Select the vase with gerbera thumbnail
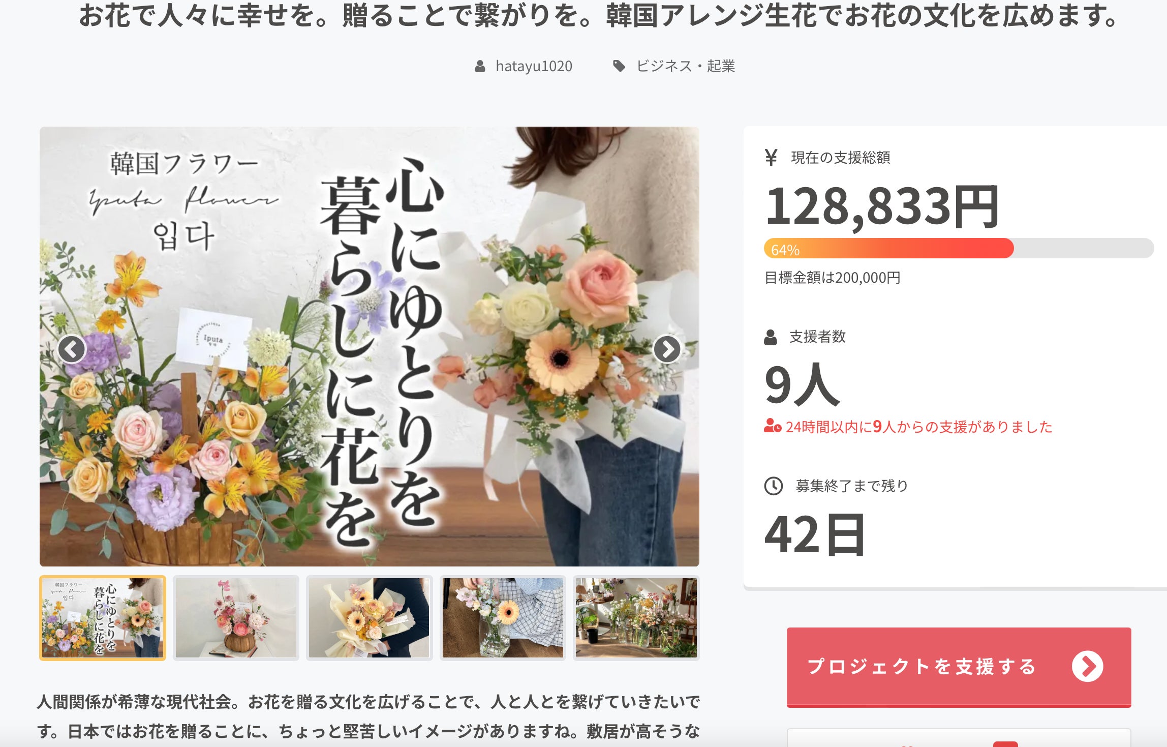Image resolution: width=1167 pixels, height=747 pixels. (x=503, y=618)
